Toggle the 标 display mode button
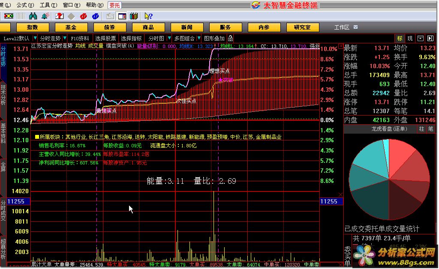439x269 pixels. pyautogui.click(x=400, y=38)
